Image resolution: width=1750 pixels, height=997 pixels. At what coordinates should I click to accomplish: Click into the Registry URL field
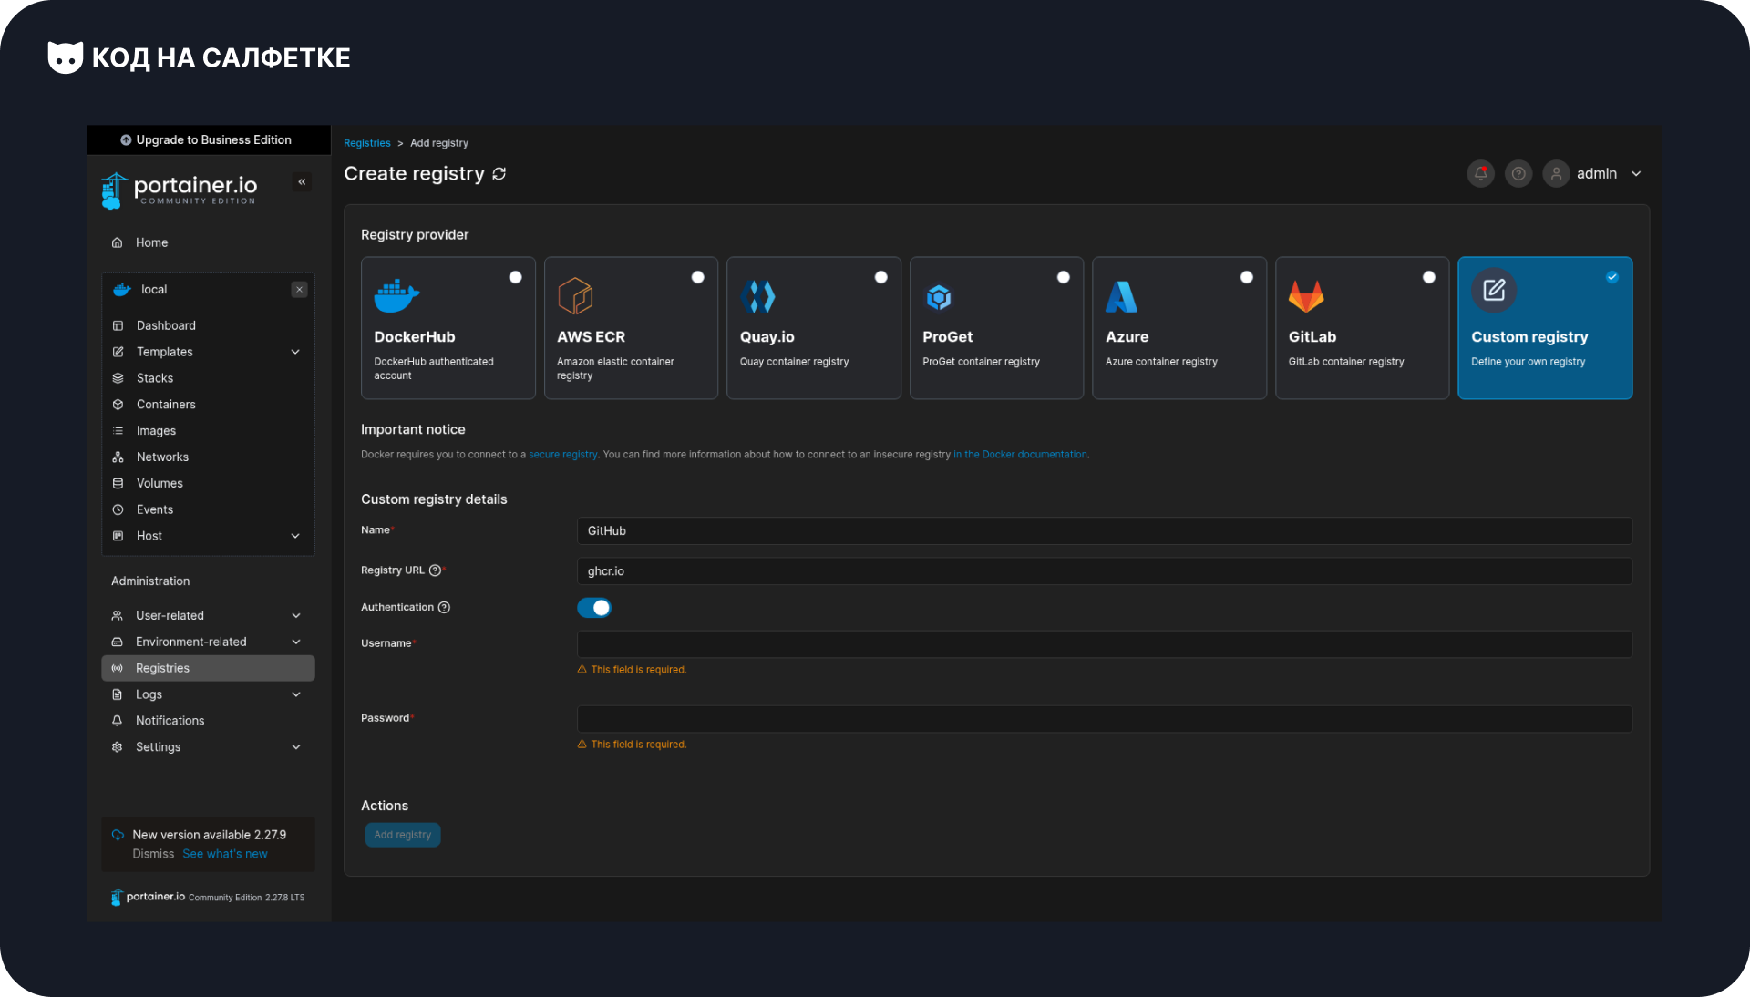coord(1104,571)
